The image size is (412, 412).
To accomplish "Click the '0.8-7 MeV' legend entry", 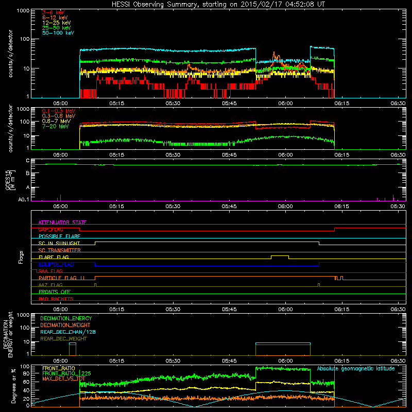I will 56,121.
